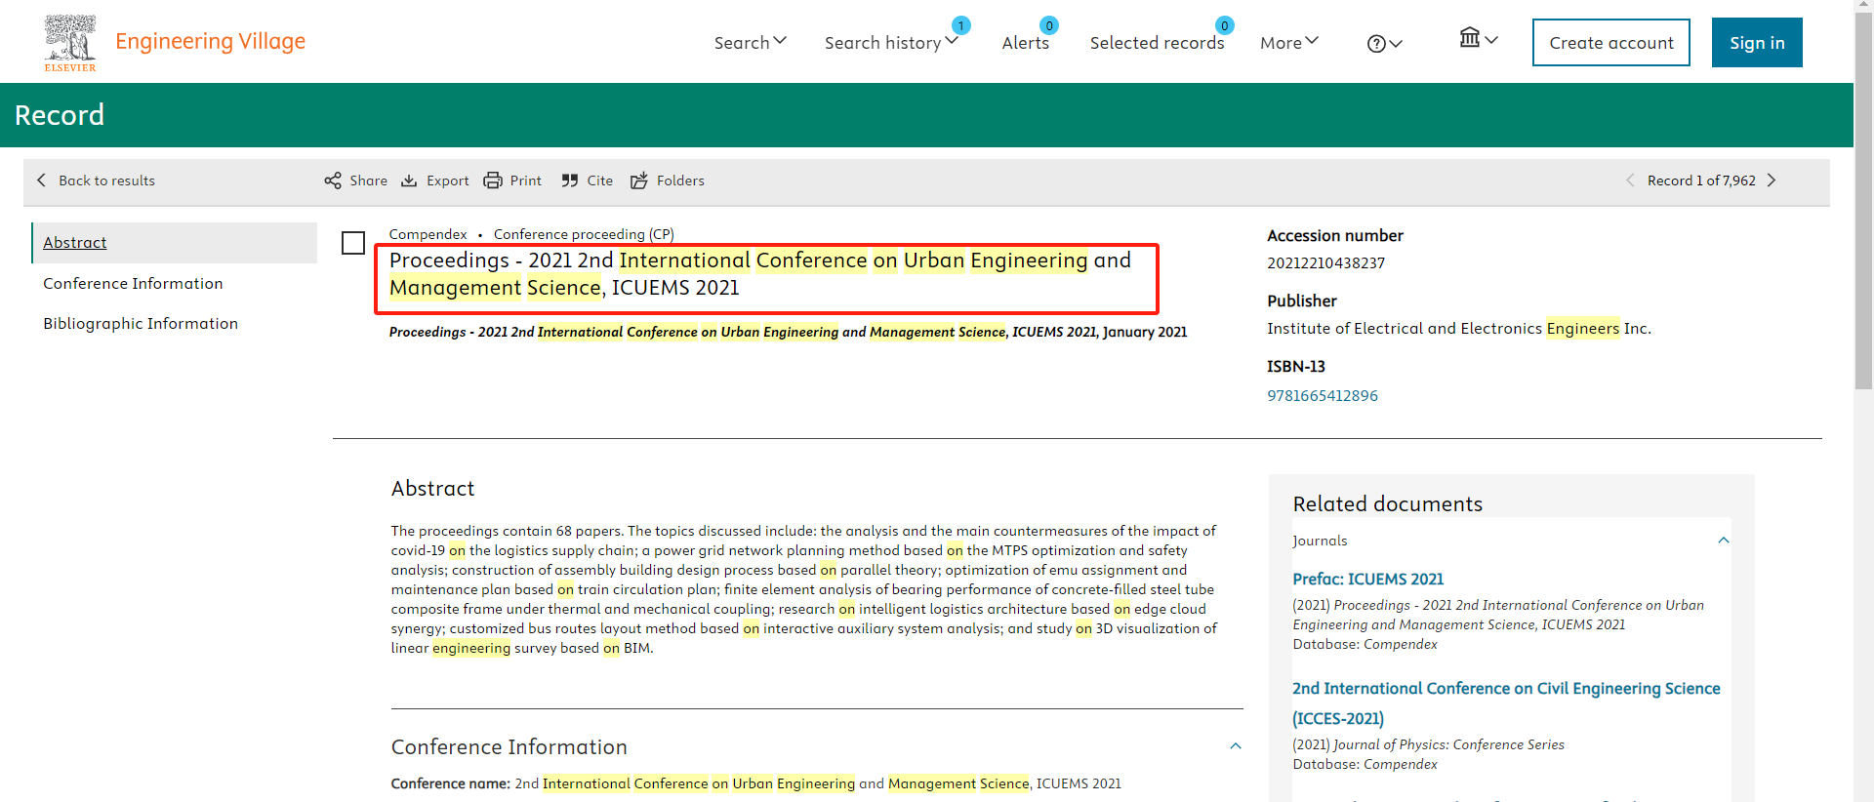This screenshot has height=802, width=1874.
Task: Open 2nd International Conference on Civil Engineering Science link
Action: click(x=1506, y=702)
